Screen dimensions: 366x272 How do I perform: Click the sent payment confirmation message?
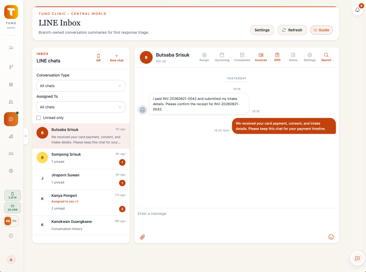[284, 126]
